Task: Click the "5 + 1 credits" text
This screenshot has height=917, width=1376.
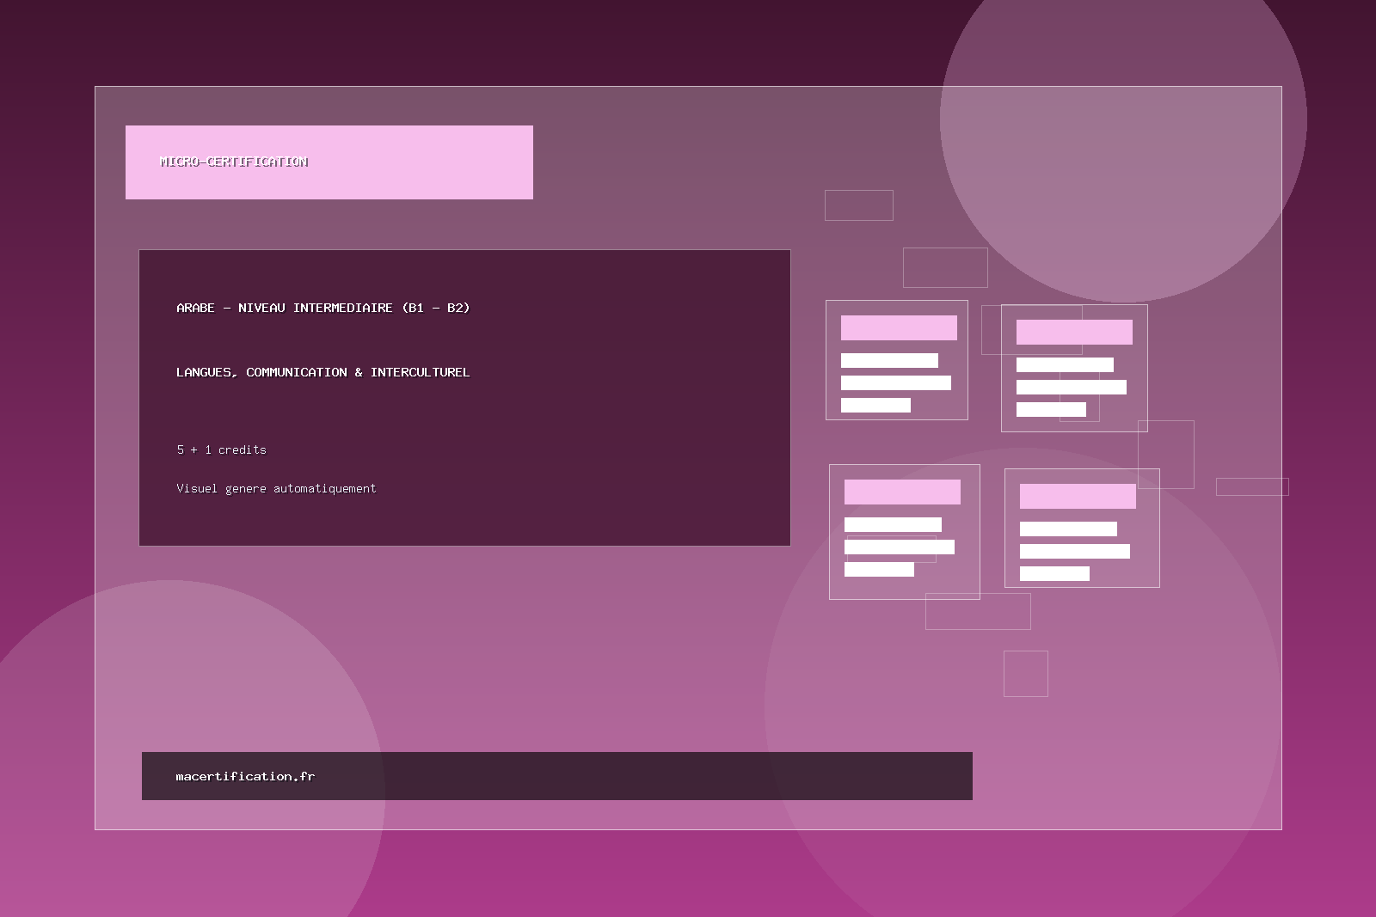Action: (x=221, y=449)
